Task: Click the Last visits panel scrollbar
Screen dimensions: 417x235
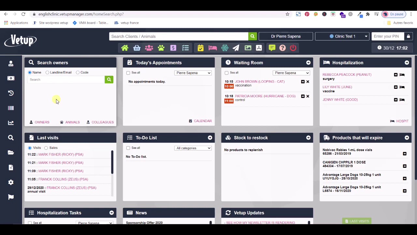Action: click(x=112, y=162)
